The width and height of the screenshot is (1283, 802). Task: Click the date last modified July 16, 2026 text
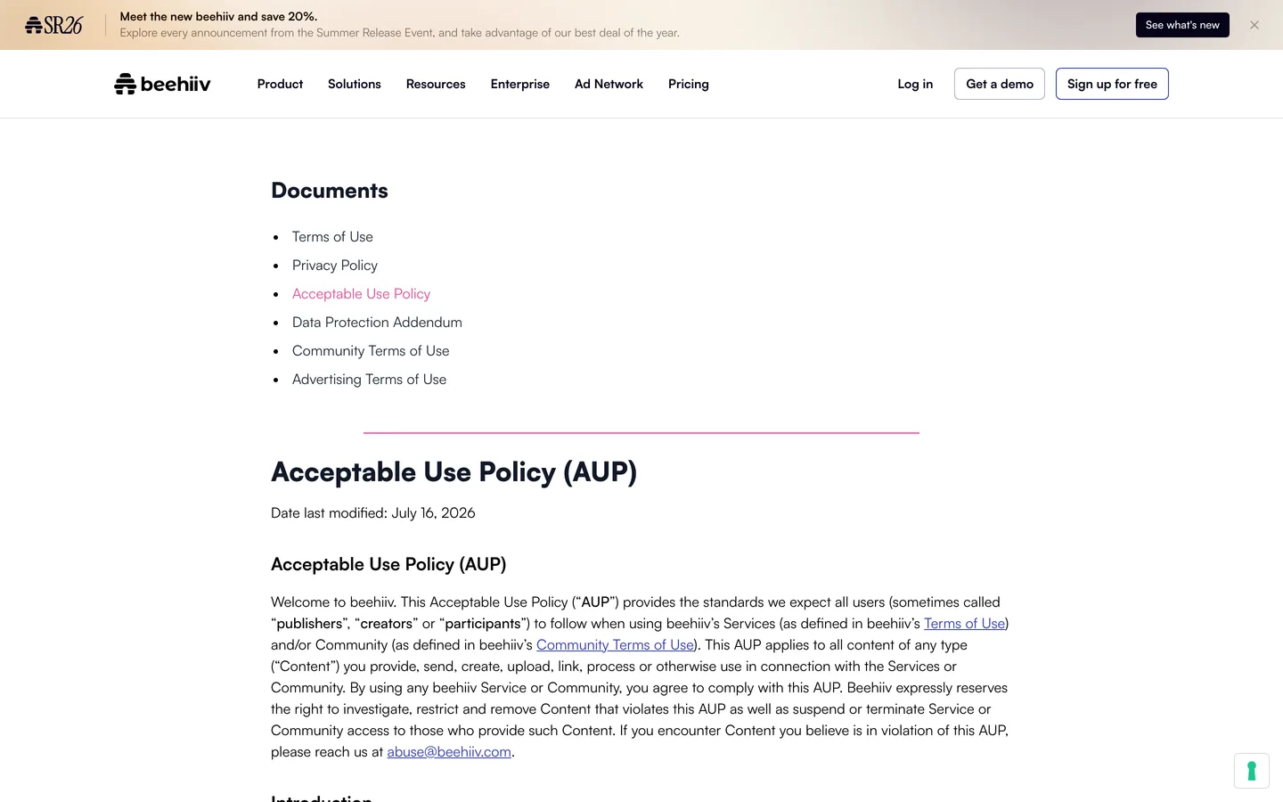(x=373, y=513)
